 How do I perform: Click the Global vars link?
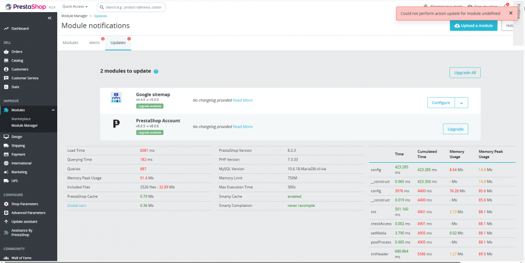click(x=77, y=205)
